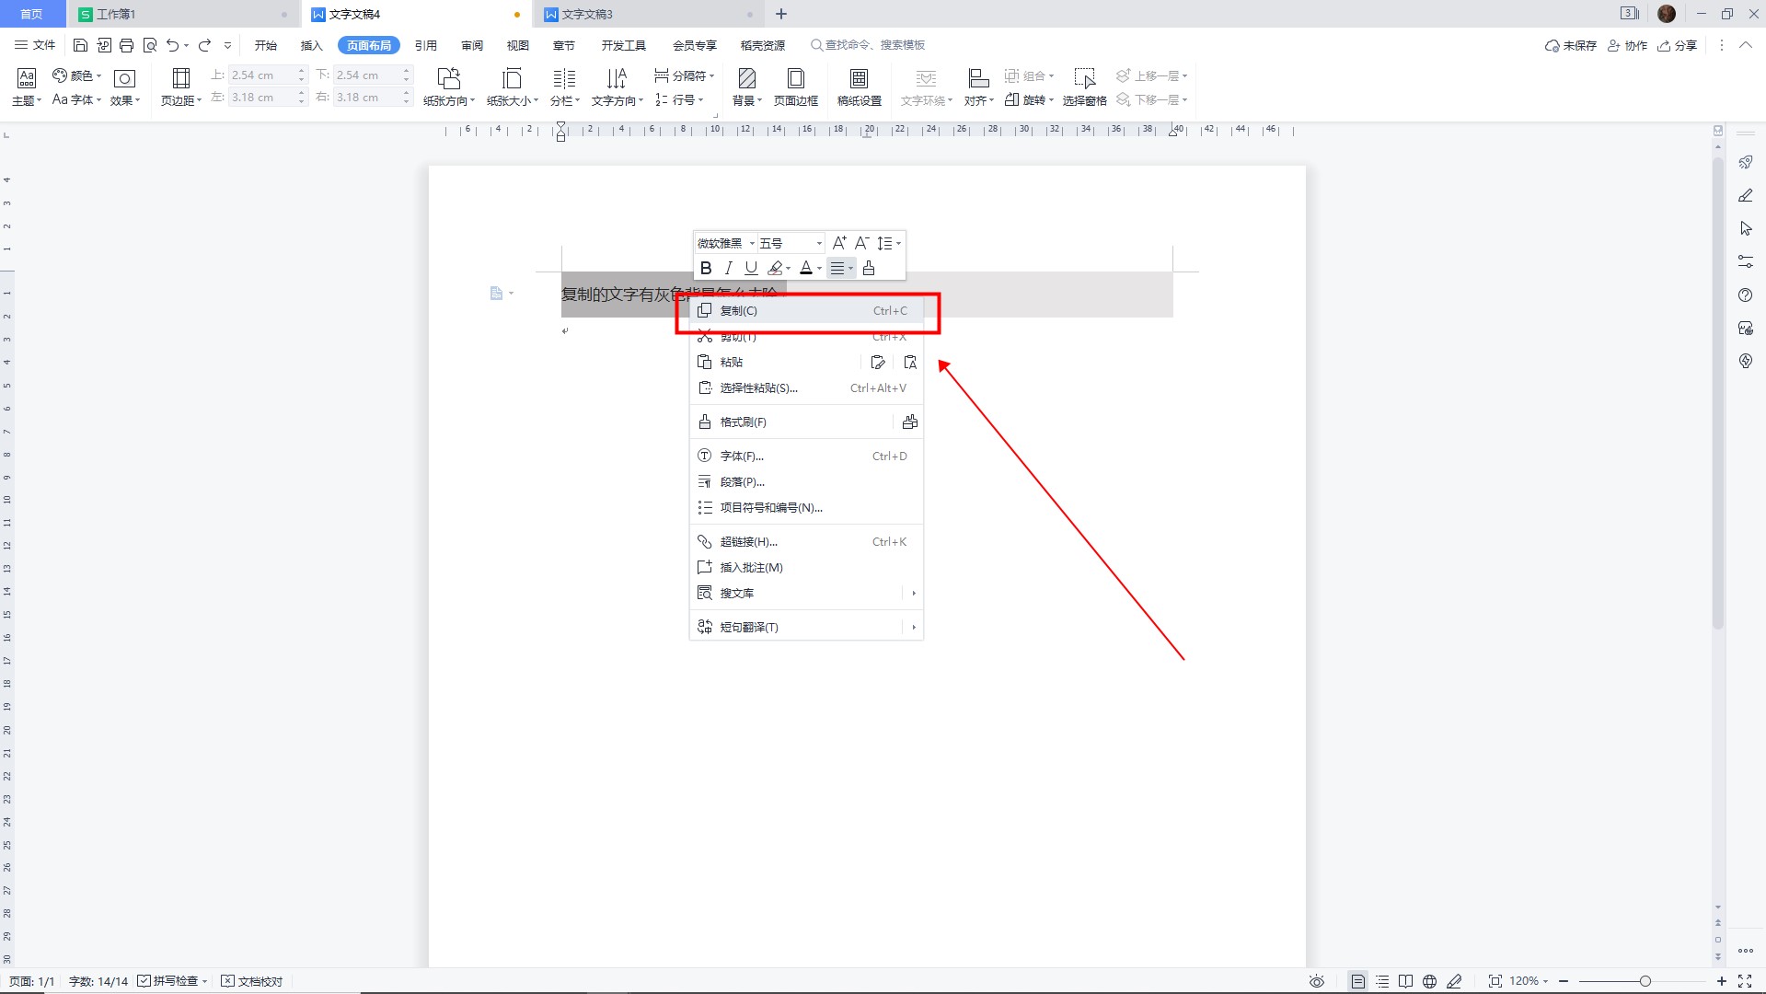1766x994 pixels.
Task: Click the 查找命令、搜索模板 search box
Action: coord(868,45)
